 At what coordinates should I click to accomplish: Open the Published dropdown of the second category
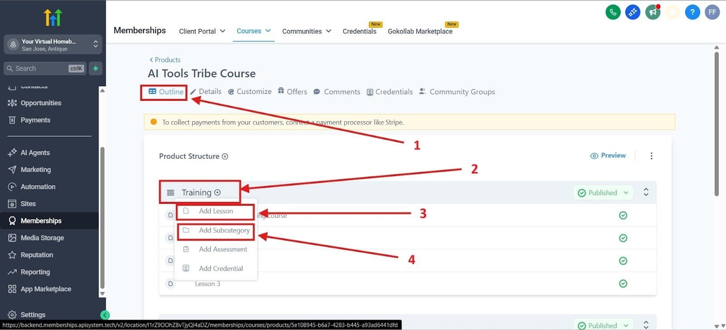point(603,325)
